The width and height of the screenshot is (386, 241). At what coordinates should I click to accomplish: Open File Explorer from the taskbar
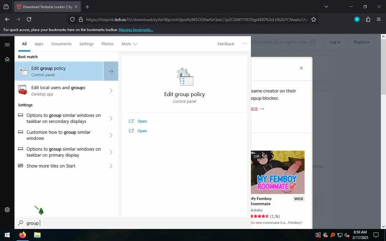coord(37,235)
